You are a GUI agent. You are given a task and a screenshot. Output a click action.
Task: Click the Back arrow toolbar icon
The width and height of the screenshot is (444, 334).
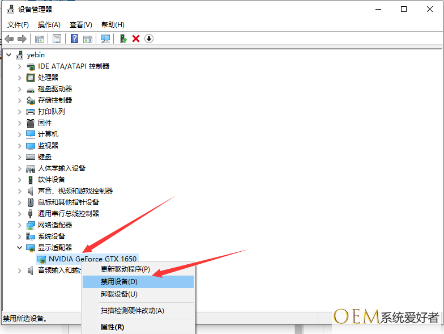9,39
